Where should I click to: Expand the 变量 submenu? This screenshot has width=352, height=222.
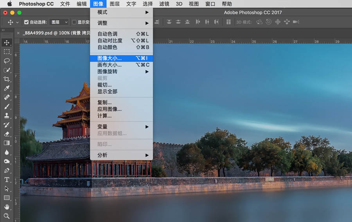pyautogui.click(x=121, y=126)
